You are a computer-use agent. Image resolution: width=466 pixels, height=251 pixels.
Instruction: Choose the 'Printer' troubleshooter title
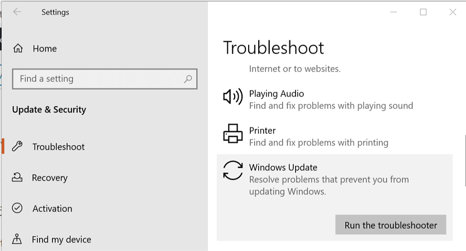point(263,131)
